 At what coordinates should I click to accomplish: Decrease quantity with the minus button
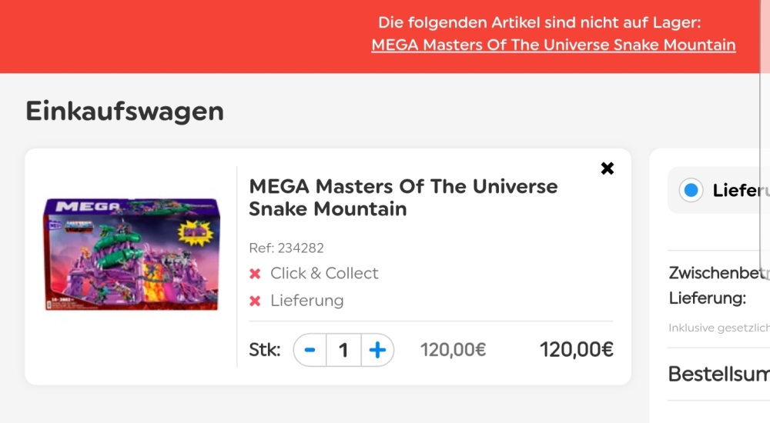click(x=310, y=350)
